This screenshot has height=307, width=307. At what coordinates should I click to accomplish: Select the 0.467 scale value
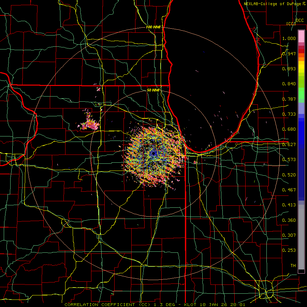click(289, 190)
